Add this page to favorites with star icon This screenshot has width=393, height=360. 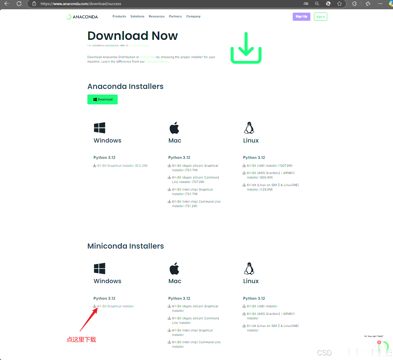tap(339, 4)
